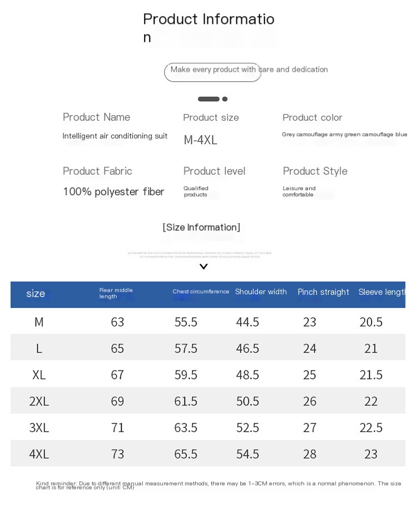
Task: Click the '100% polyester fiber' fabric text
Action: [x=113, y=191]
